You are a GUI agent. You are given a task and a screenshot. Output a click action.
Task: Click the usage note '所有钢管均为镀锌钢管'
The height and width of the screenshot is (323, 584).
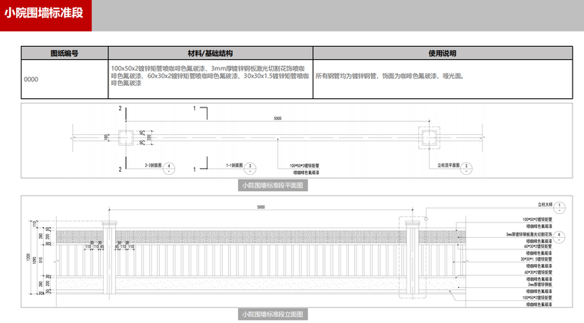pos(390,76)
